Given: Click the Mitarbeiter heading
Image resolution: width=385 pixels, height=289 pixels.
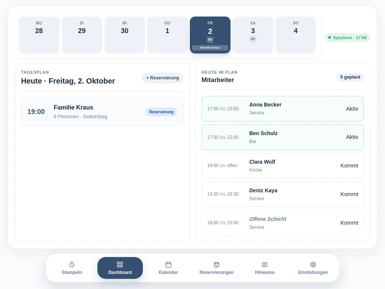Looking at the screenshot, I should click(218, 80).
